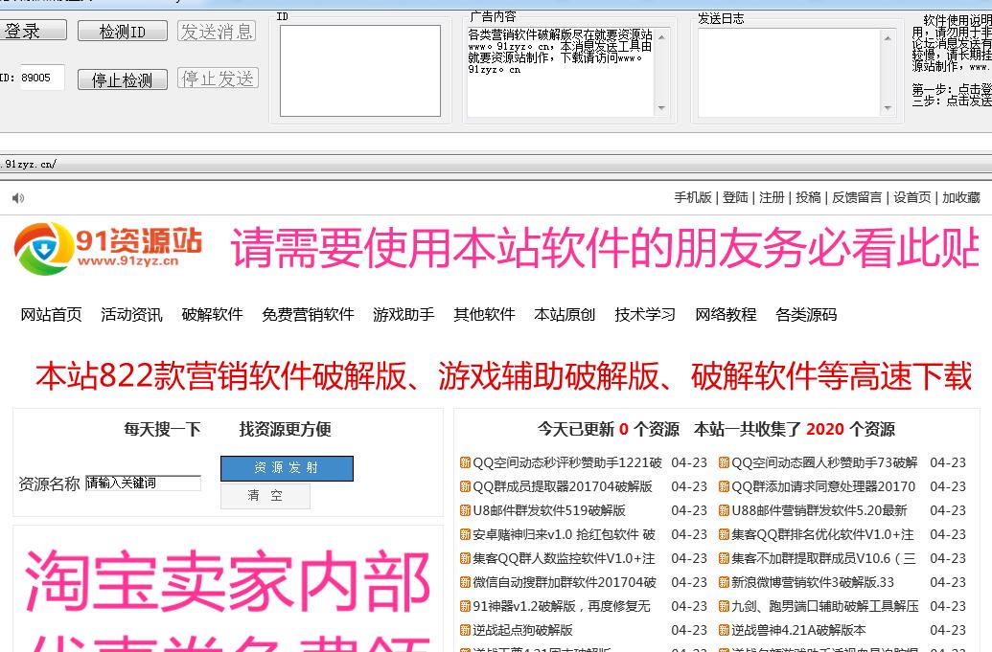Go to 网站首页 in navigation
This screenshot has width=992, height=652.
51,314
